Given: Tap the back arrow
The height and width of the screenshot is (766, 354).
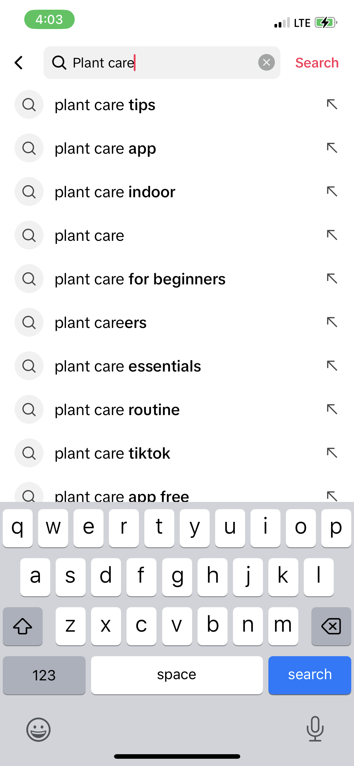Looking at the screenshot, I should 19,63.
